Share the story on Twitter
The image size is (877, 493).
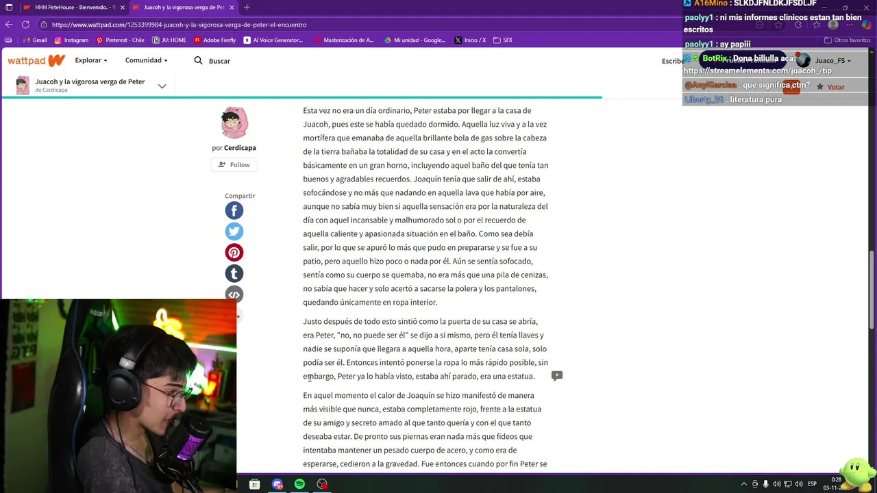pyautogui.click(x=234, y=231)
